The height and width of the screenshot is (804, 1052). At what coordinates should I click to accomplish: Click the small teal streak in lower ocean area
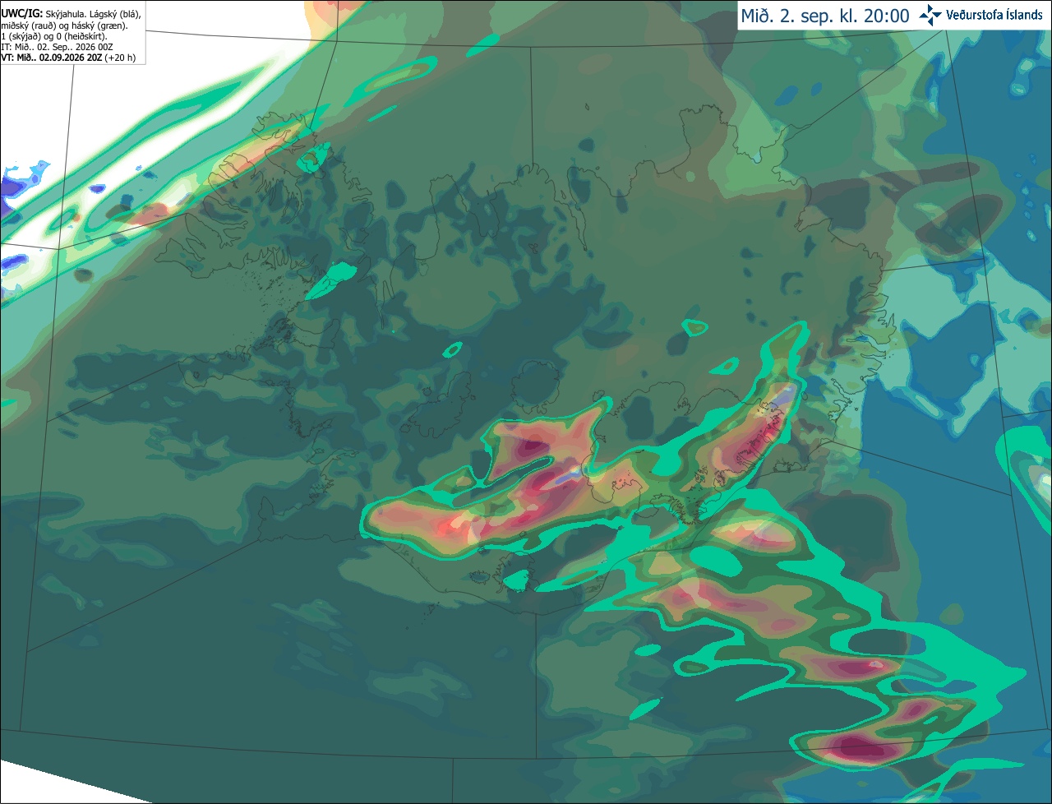(646, 709)
